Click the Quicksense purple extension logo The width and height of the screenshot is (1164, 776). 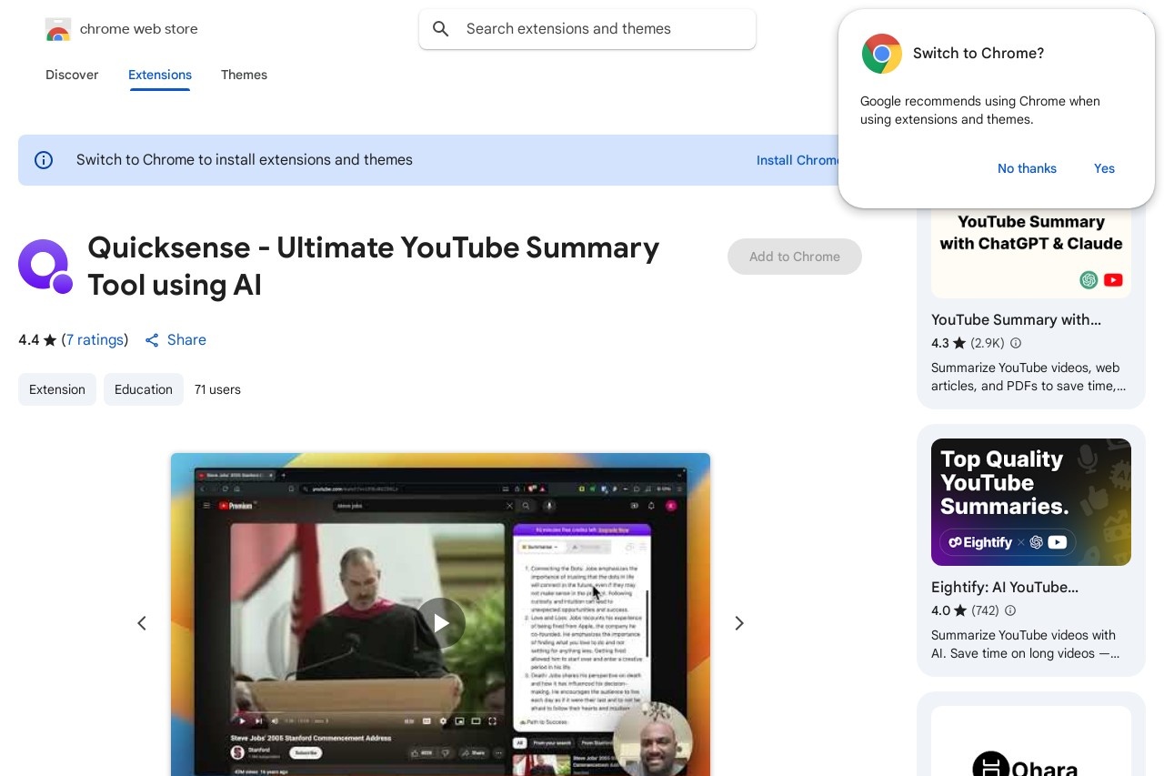(45, 266)
